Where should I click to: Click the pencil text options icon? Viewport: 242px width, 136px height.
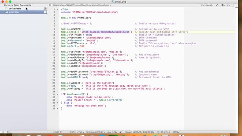tap(217, 5)
